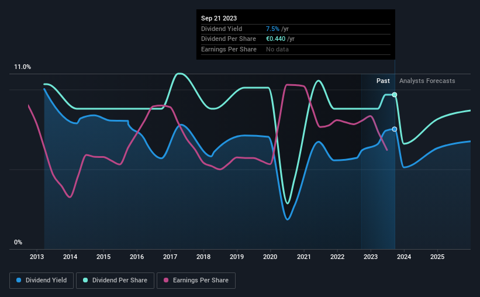480x297 pixels.
Task: Click the 2018 axis label
Action: (203, 257)
